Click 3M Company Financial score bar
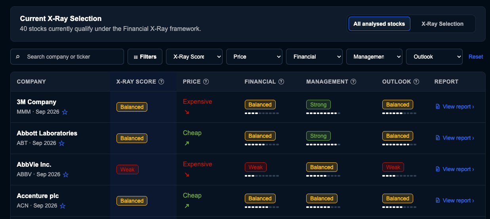Viewport: 490px width, 219px height. 262,113
